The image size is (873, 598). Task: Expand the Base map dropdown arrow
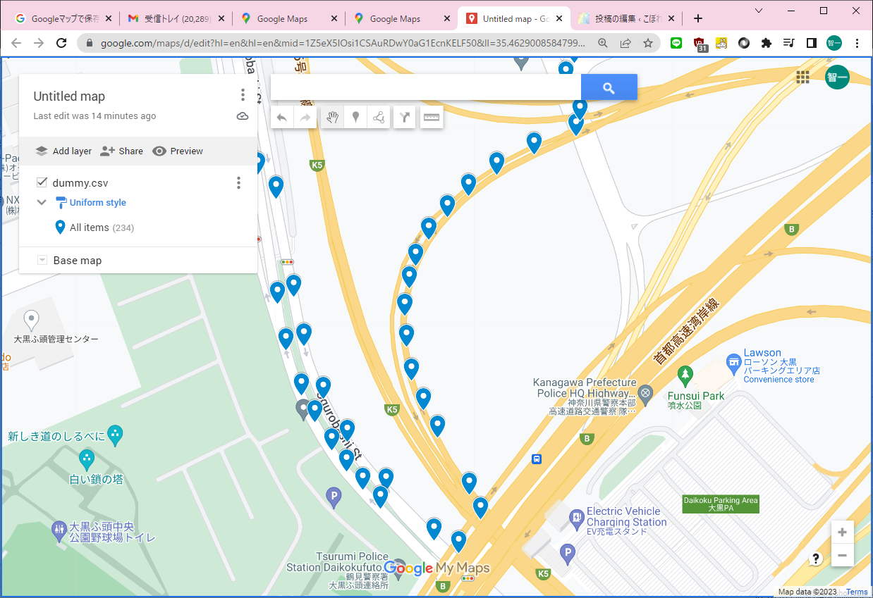coord(42,261)
